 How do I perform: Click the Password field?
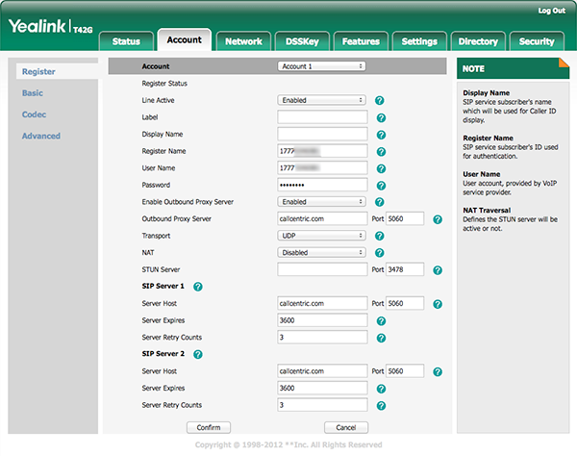[x=322, y=185]
